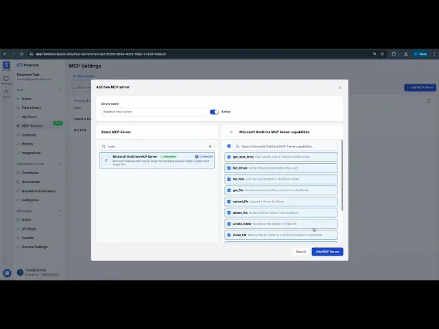The width and height of the screenshot is (439, 329).
Task: Click the Secrets sidebar icon
Action: pos(19,238)
